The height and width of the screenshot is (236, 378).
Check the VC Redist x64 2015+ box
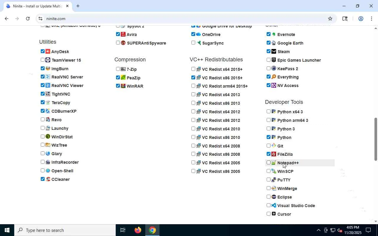[193, 69]
